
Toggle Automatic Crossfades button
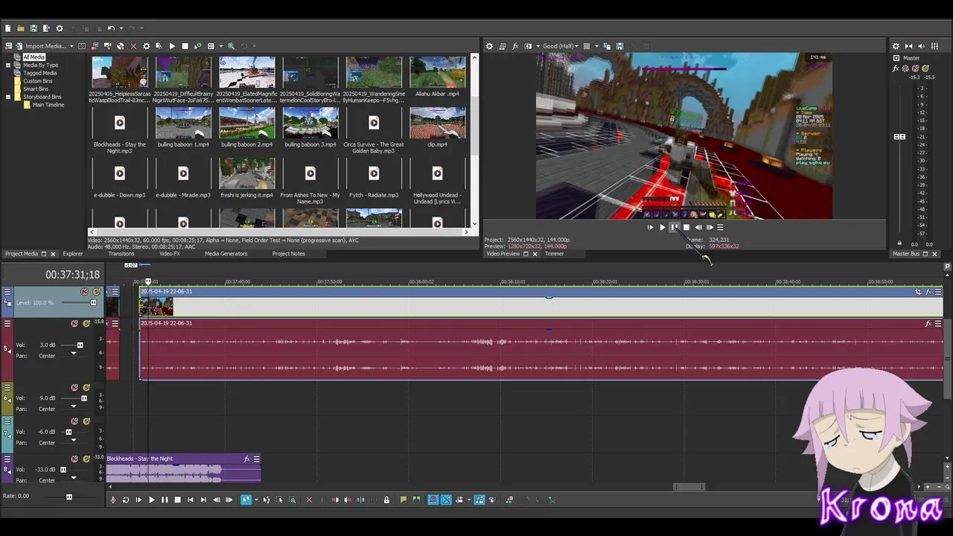(x=446, y=500)
